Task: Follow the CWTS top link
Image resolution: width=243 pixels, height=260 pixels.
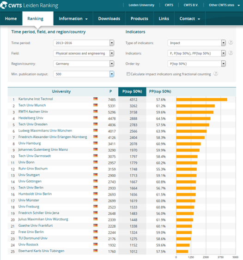Action: tap(169, 5)
